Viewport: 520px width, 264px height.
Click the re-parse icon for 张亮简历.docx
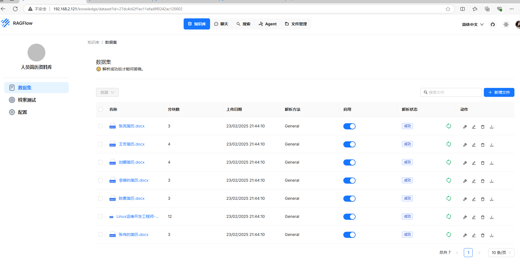[x=448, y=126]
